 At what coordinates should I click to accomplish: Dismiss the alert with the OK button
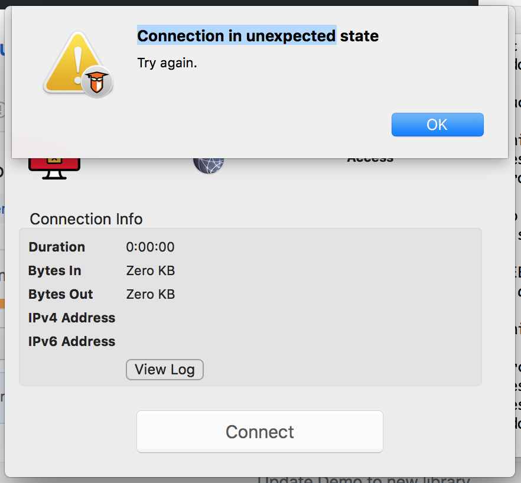coord(437,125)
